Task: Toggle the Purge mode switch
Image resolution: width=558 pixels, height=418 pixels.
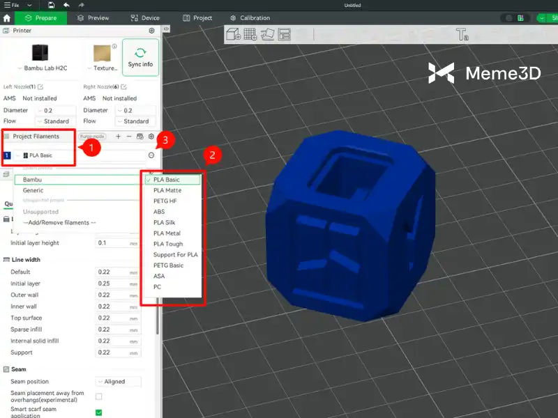Action: tap(92, 137)
